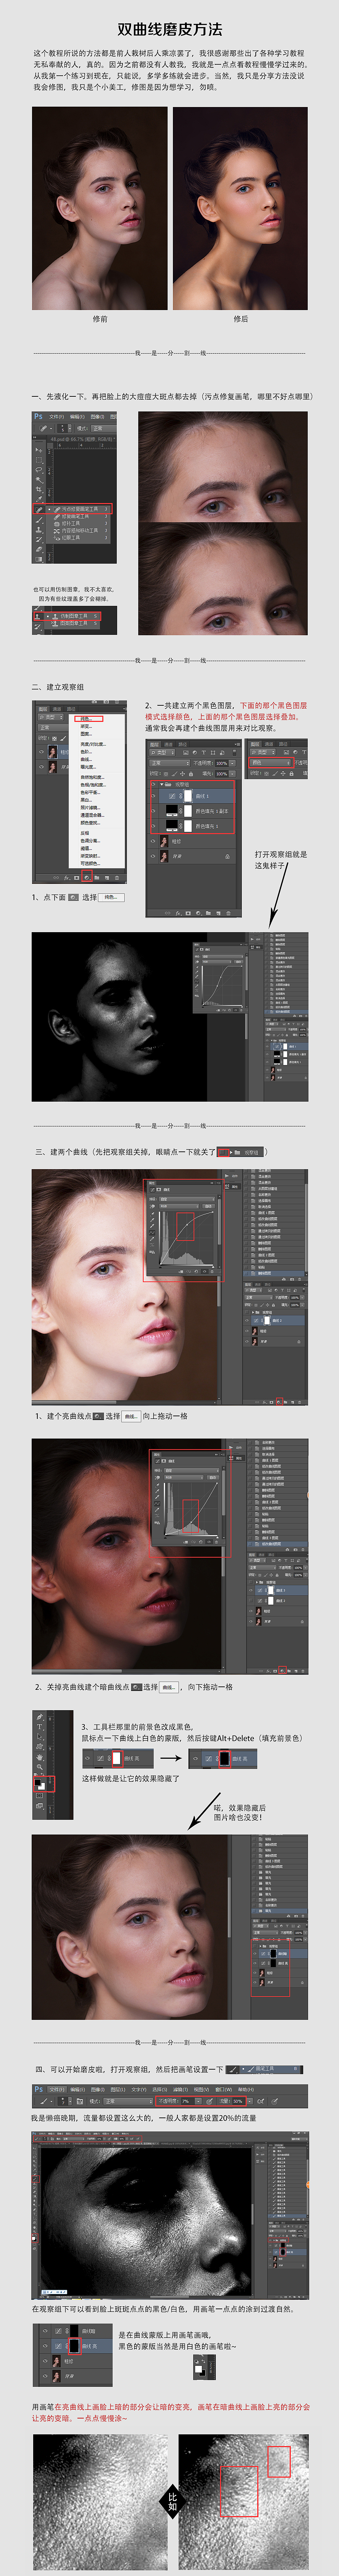This screenshot has height=2576, width=339.
Task: Choose 渐变... from the adjustment layer menu
Action: pyautogui.click(x=87, y=727)
